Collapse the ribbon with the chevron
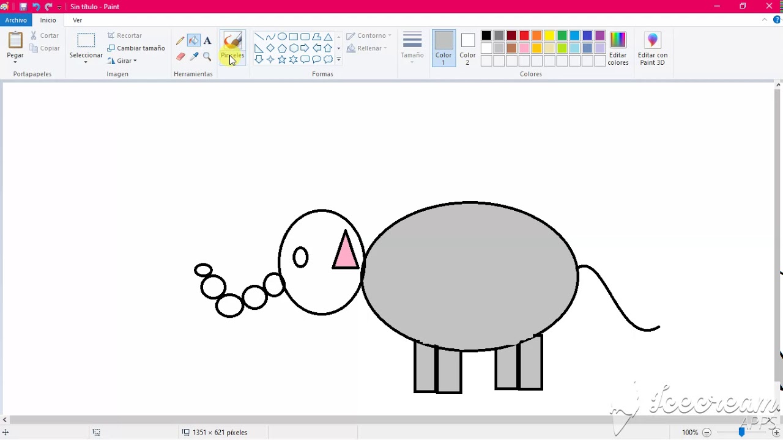783x440 pixels. 765,20
